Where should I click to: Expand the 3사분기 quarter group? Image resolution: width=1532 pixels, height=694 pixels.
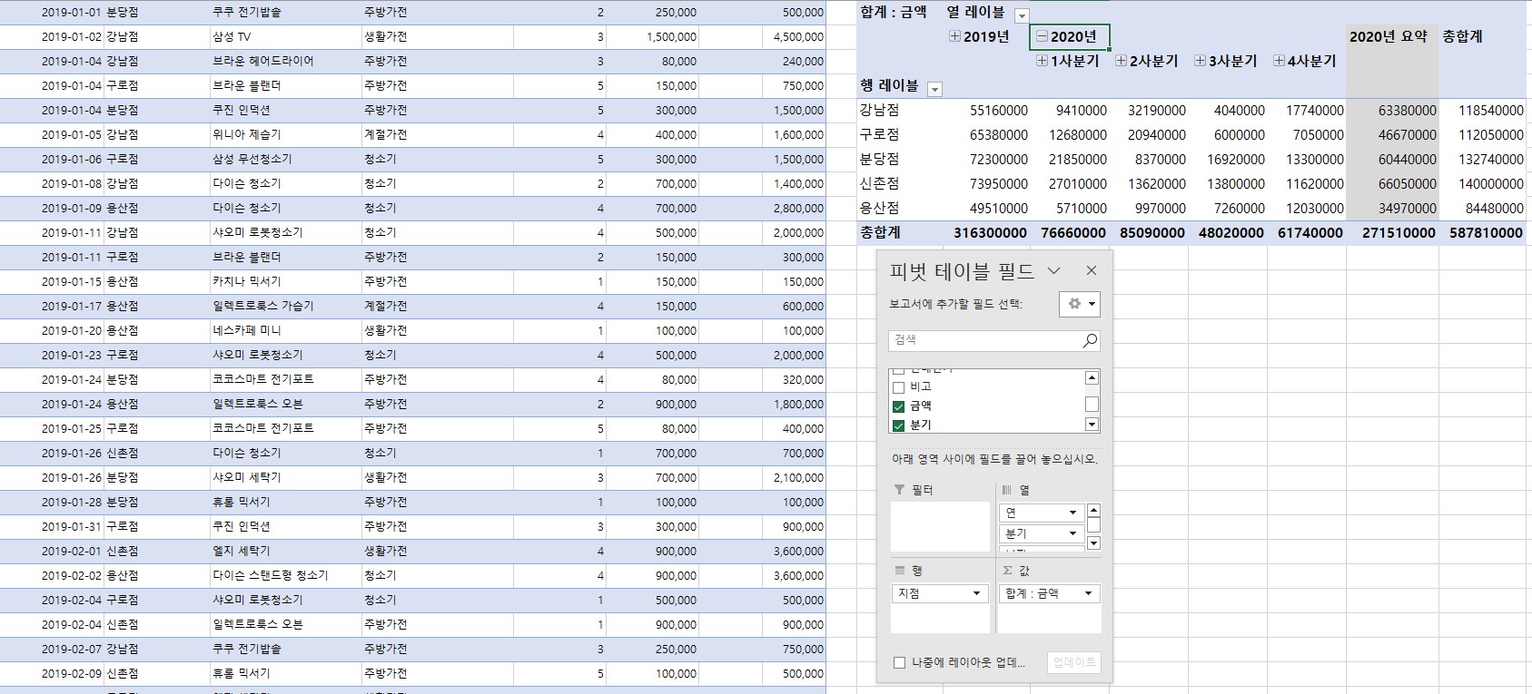pyautogui.click(x=1200, y=61)
